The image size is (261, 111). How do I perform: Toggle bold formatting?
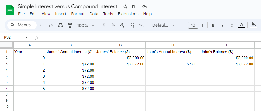click(213, 25)
